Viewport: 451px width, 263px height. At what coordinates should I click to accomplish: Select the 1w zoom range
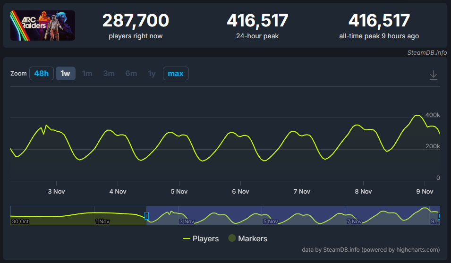click(x=66, y=74)
